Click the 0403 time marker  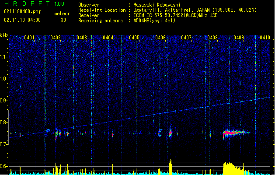coord(82,38)
